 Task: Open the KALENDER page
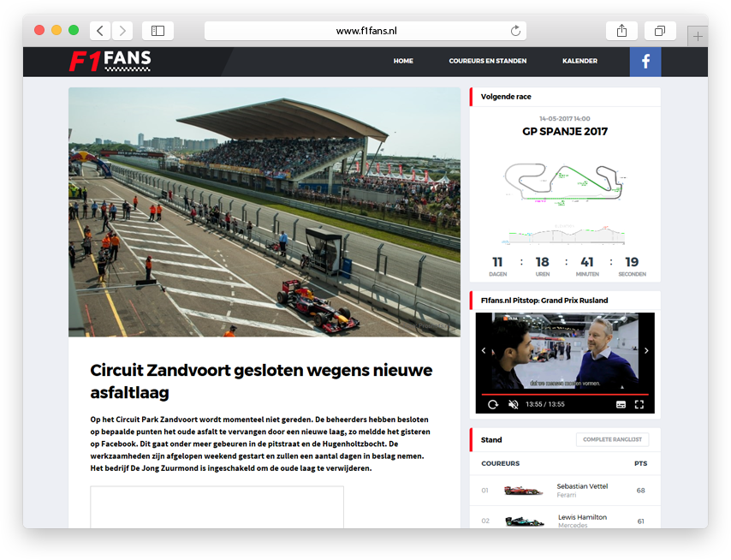[579, 62]
